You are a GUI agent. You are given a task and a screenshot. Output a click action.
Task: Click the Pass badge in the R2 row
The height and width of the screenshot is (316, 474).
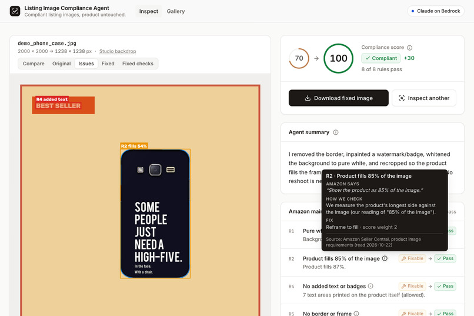coord(445,258)
